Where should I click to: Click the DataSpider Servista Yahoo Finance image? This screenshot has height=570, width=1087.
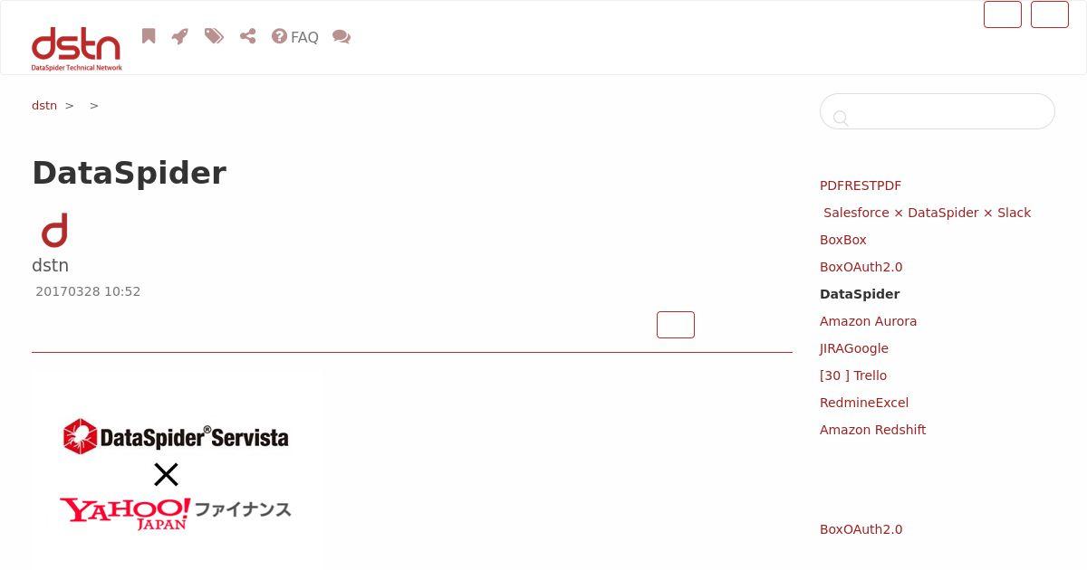point(177,470)
